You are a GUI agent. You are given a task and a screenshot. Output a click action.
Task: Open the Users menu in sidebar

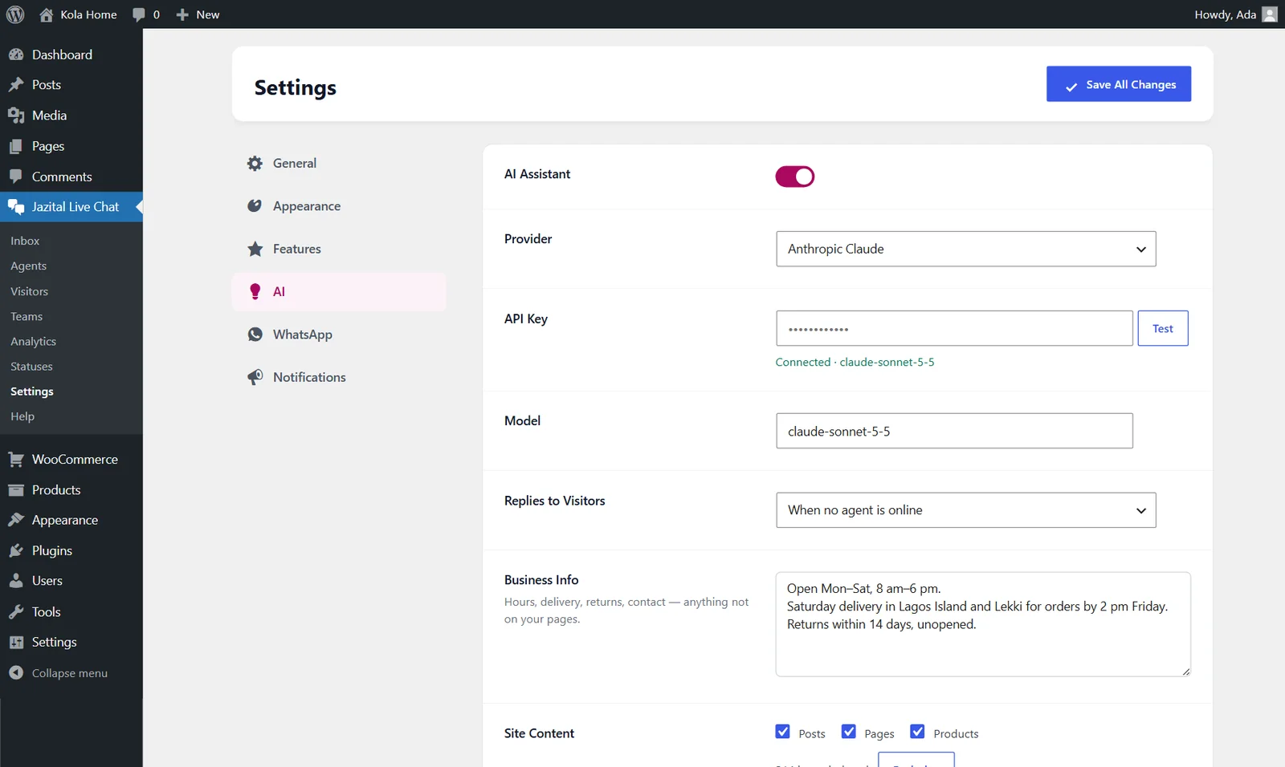(71, 581)
